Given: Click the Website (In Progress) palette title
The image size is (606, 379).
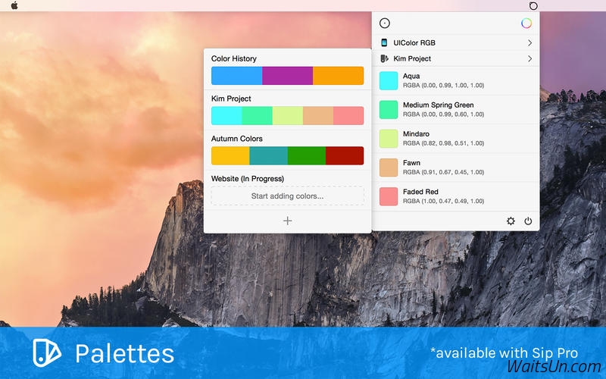Looking at the screenshot, I should pyautogui.click(x=248, y=179).
